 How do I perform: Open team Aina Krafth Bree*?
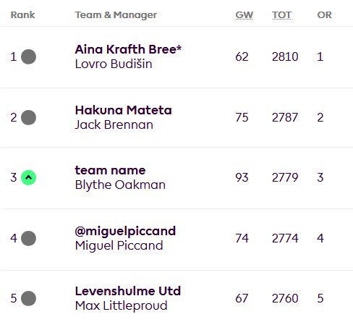(128, 49)
